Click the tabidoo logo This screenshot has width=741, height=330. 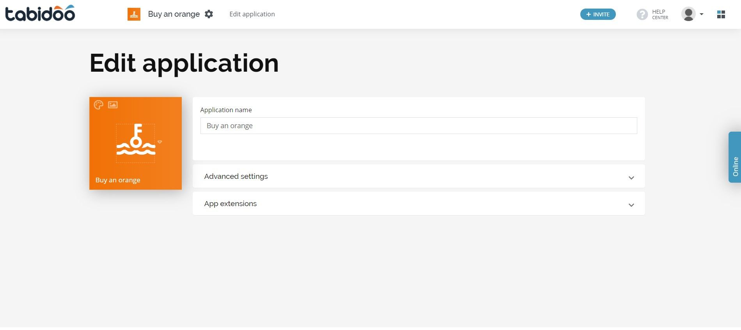40,13
